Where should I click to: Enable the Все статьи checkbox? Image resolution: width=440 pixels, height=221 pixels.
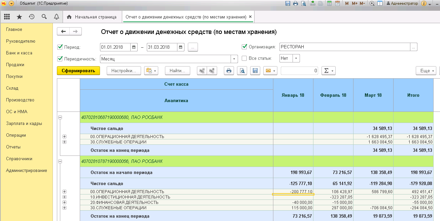pos(244,58)
